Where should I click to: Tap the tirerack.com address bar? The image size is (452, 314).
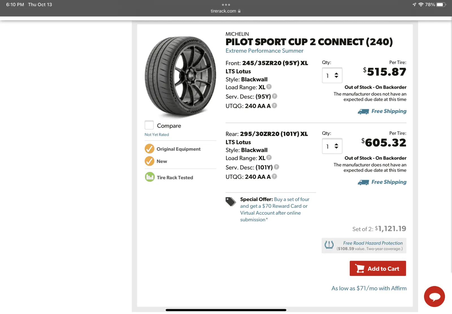point(225,11)
